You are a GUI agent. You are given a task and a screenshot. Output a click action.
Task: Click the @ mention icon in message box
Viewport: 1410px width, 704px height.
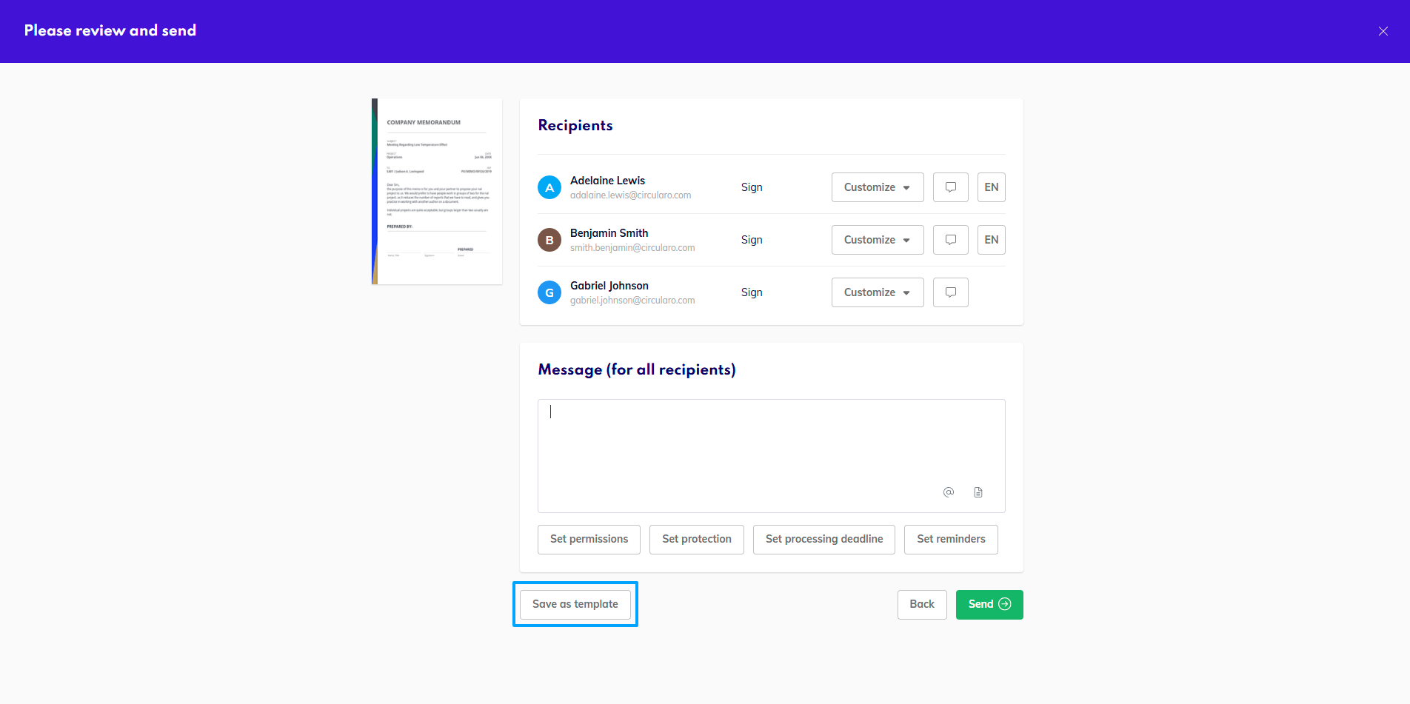(x=949, y=492)
